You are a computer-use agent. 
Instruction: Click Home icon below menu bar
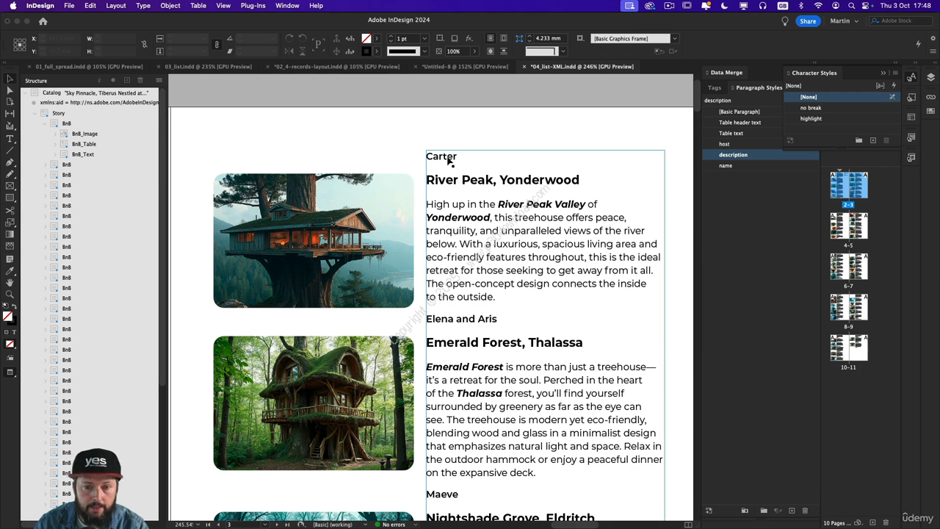pyautogui.click(x=43, y=21)
